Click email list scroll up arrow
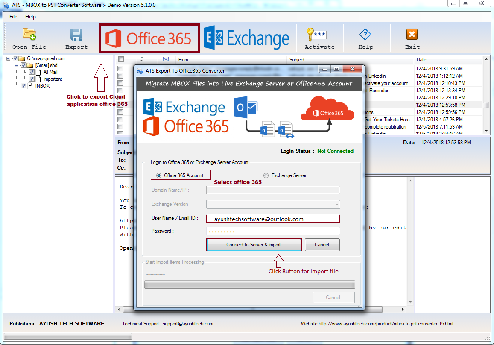The image size is (494, 345). pyautogui.click(x=486, y=59)
